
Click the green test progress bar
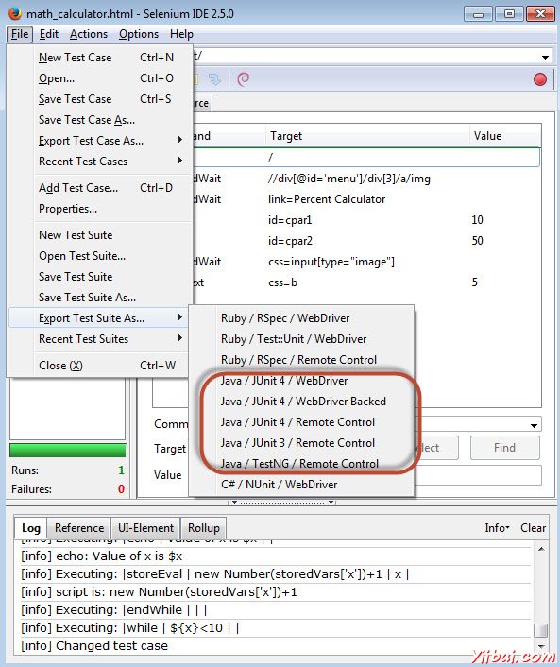(x=68, y=451)
